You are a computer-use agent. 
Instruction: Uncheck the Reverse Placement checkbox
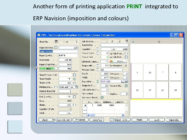(126, 86)
